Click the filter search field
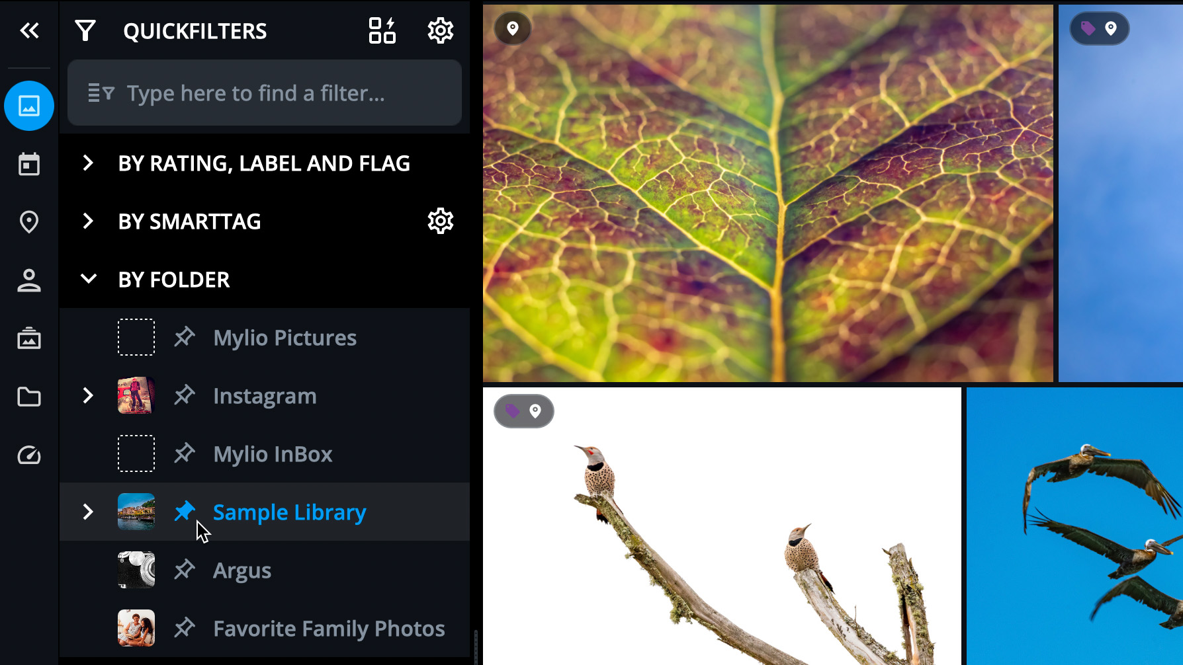Image resolution: width=1183 pixels, height=665 pixels. 265,93
